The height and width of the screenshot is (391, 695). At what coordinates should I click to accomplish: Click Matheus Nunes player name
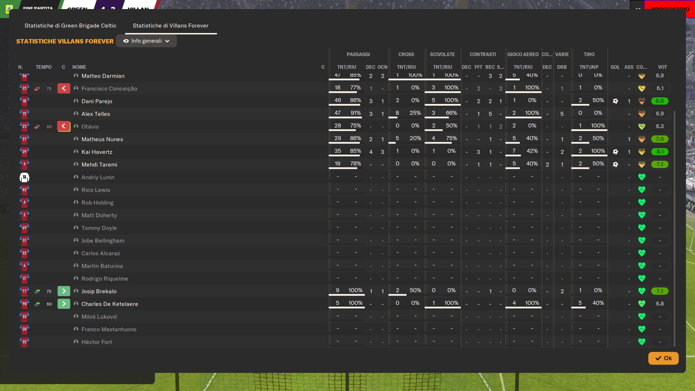pyautogui.click(x=102, y=139)
